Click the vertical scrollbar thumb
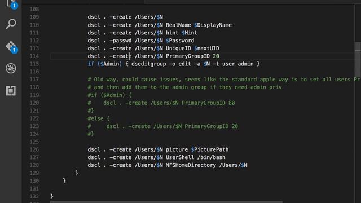 (358, 60)
